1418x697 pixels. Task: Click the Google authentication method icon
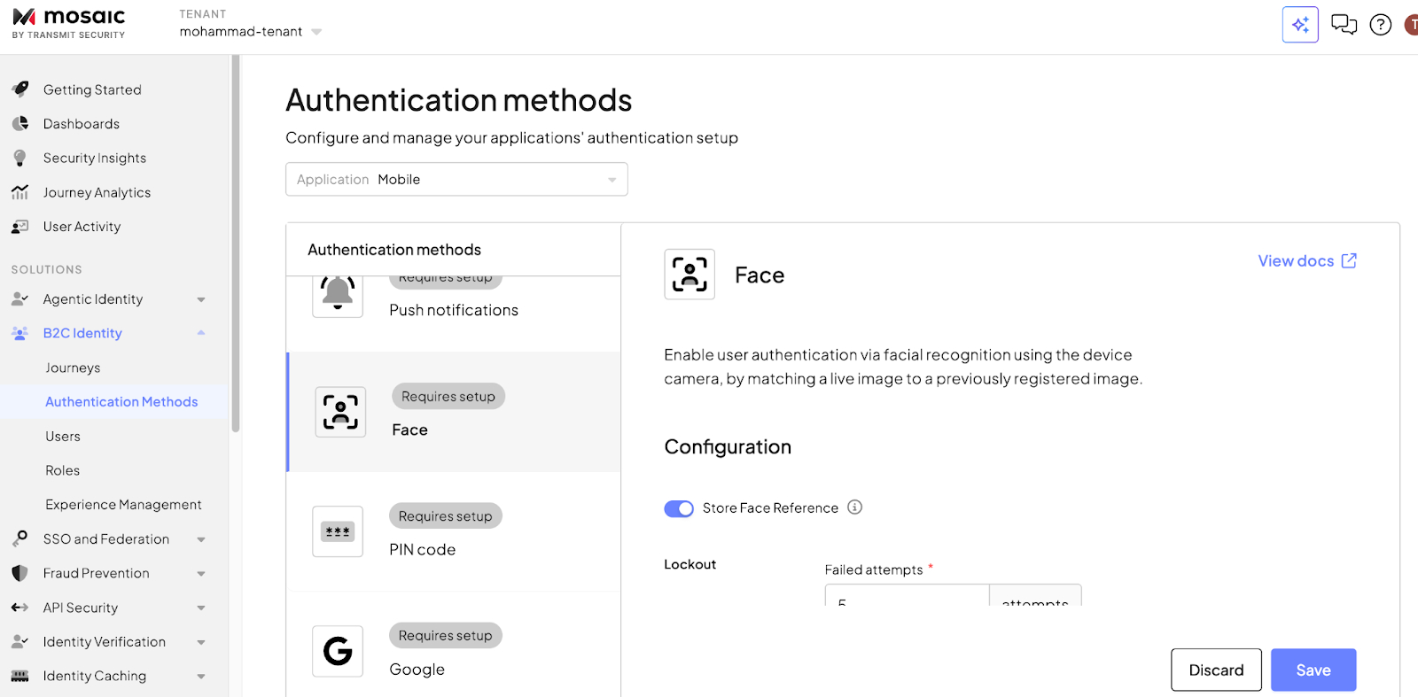point(338,651)
